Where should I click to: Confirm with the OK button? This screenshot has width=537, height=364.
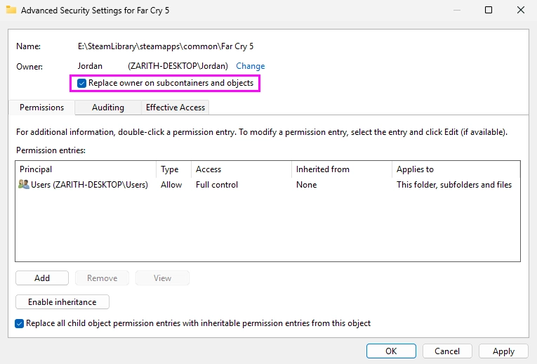(391, 351)
